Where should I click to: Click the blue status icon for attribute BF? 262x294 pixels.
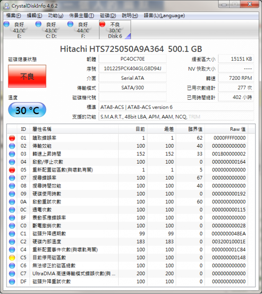coord(12,218)
